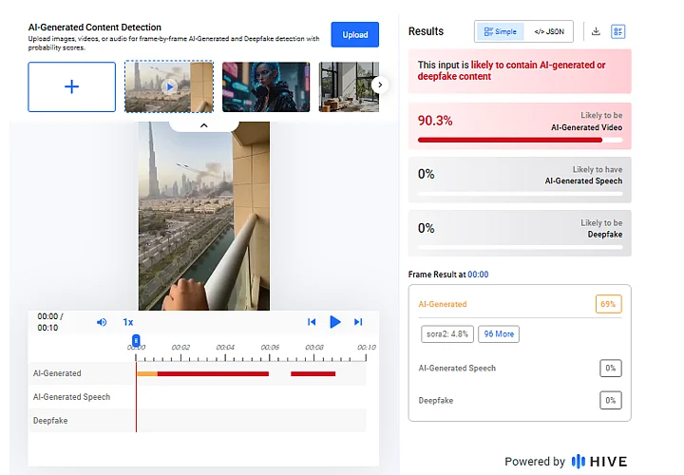The image size is (684, 475).
Task: Select the Dubai skyline video thumbnail
Action: coord(169,86)
